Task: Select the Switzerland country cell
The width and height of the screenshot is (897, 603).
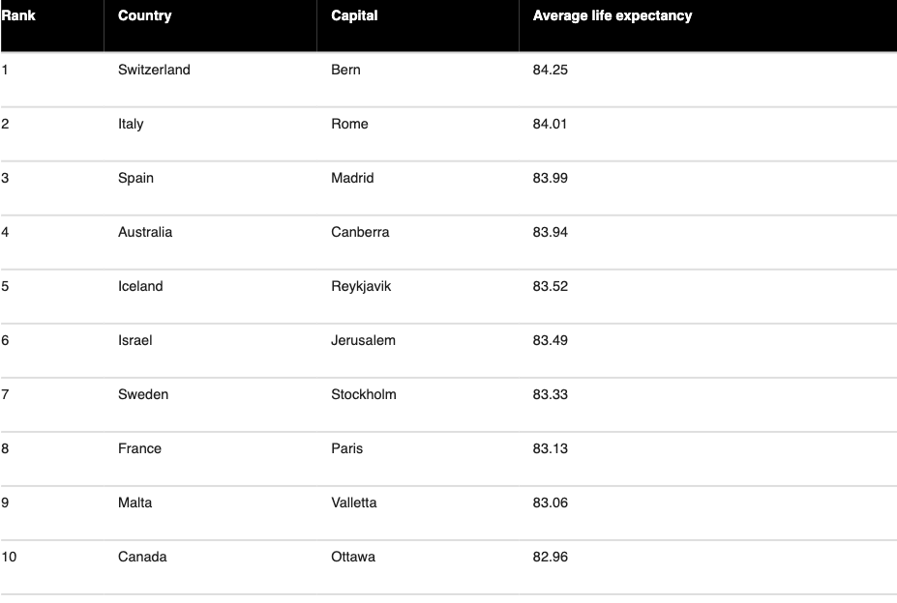Action: click(154, 70)
